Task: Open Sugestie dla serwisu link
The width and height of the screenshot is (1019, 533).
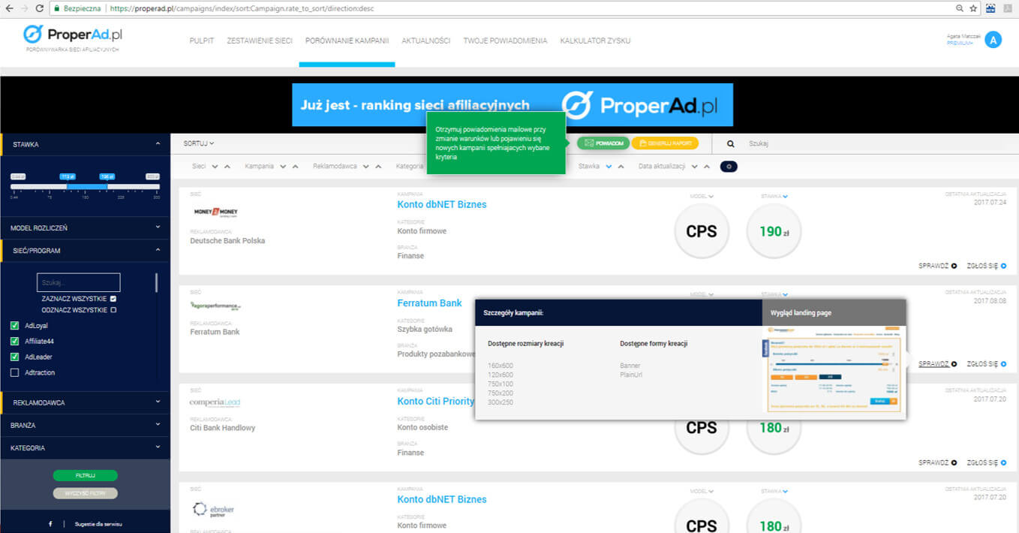Action: tap(98, 524)
